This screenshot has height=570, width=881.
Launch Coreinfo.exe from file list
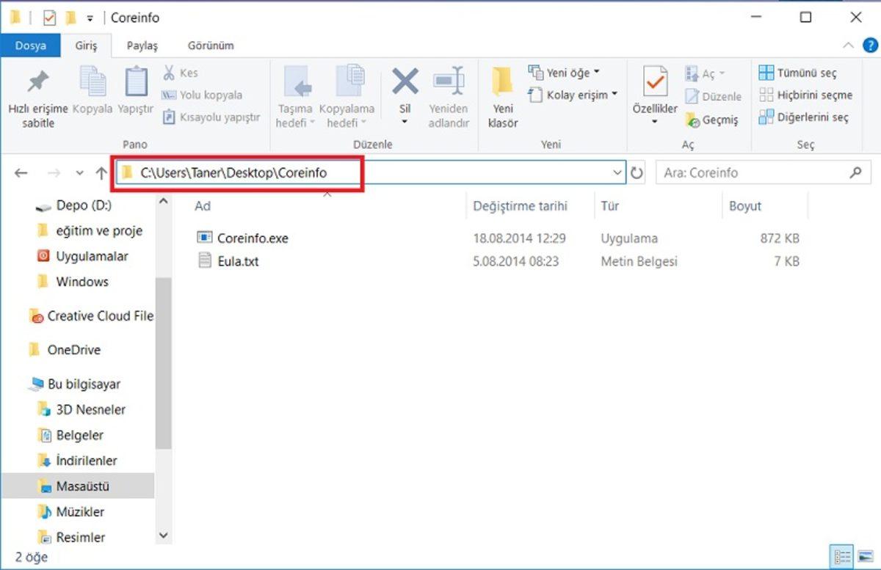click(x=252, y=238)
